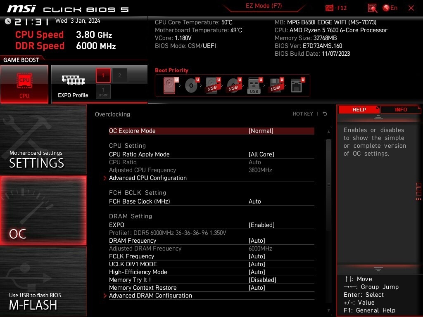Open M-FLASH to flash BIOS

(43, 282)
